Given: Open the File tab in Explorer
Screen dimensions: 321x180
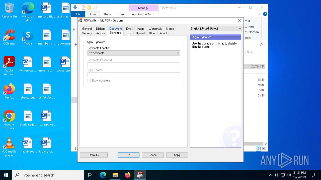Looking at the screenshot, I should point(78,14).
